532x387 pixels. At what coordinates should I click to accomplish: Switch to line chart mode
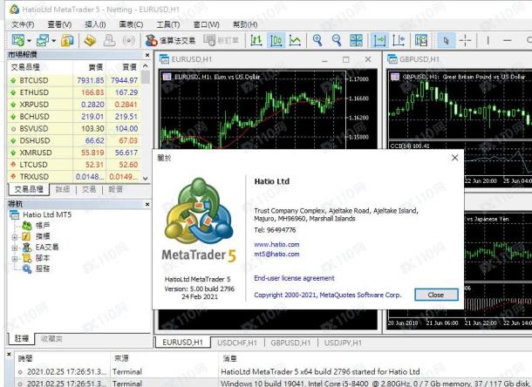point(295,40)
